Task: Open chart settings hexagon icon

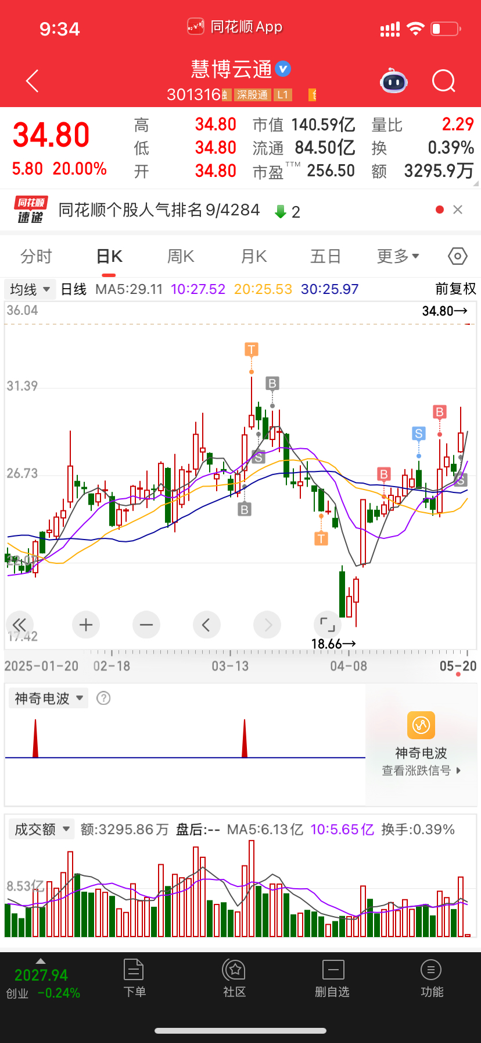Action: coord(458,256)
